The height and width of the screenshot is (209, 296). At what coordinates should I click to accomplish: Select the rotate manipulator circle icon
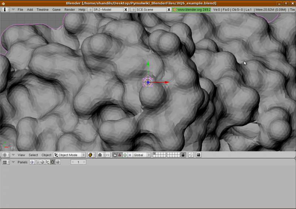[x=125, y=155]
